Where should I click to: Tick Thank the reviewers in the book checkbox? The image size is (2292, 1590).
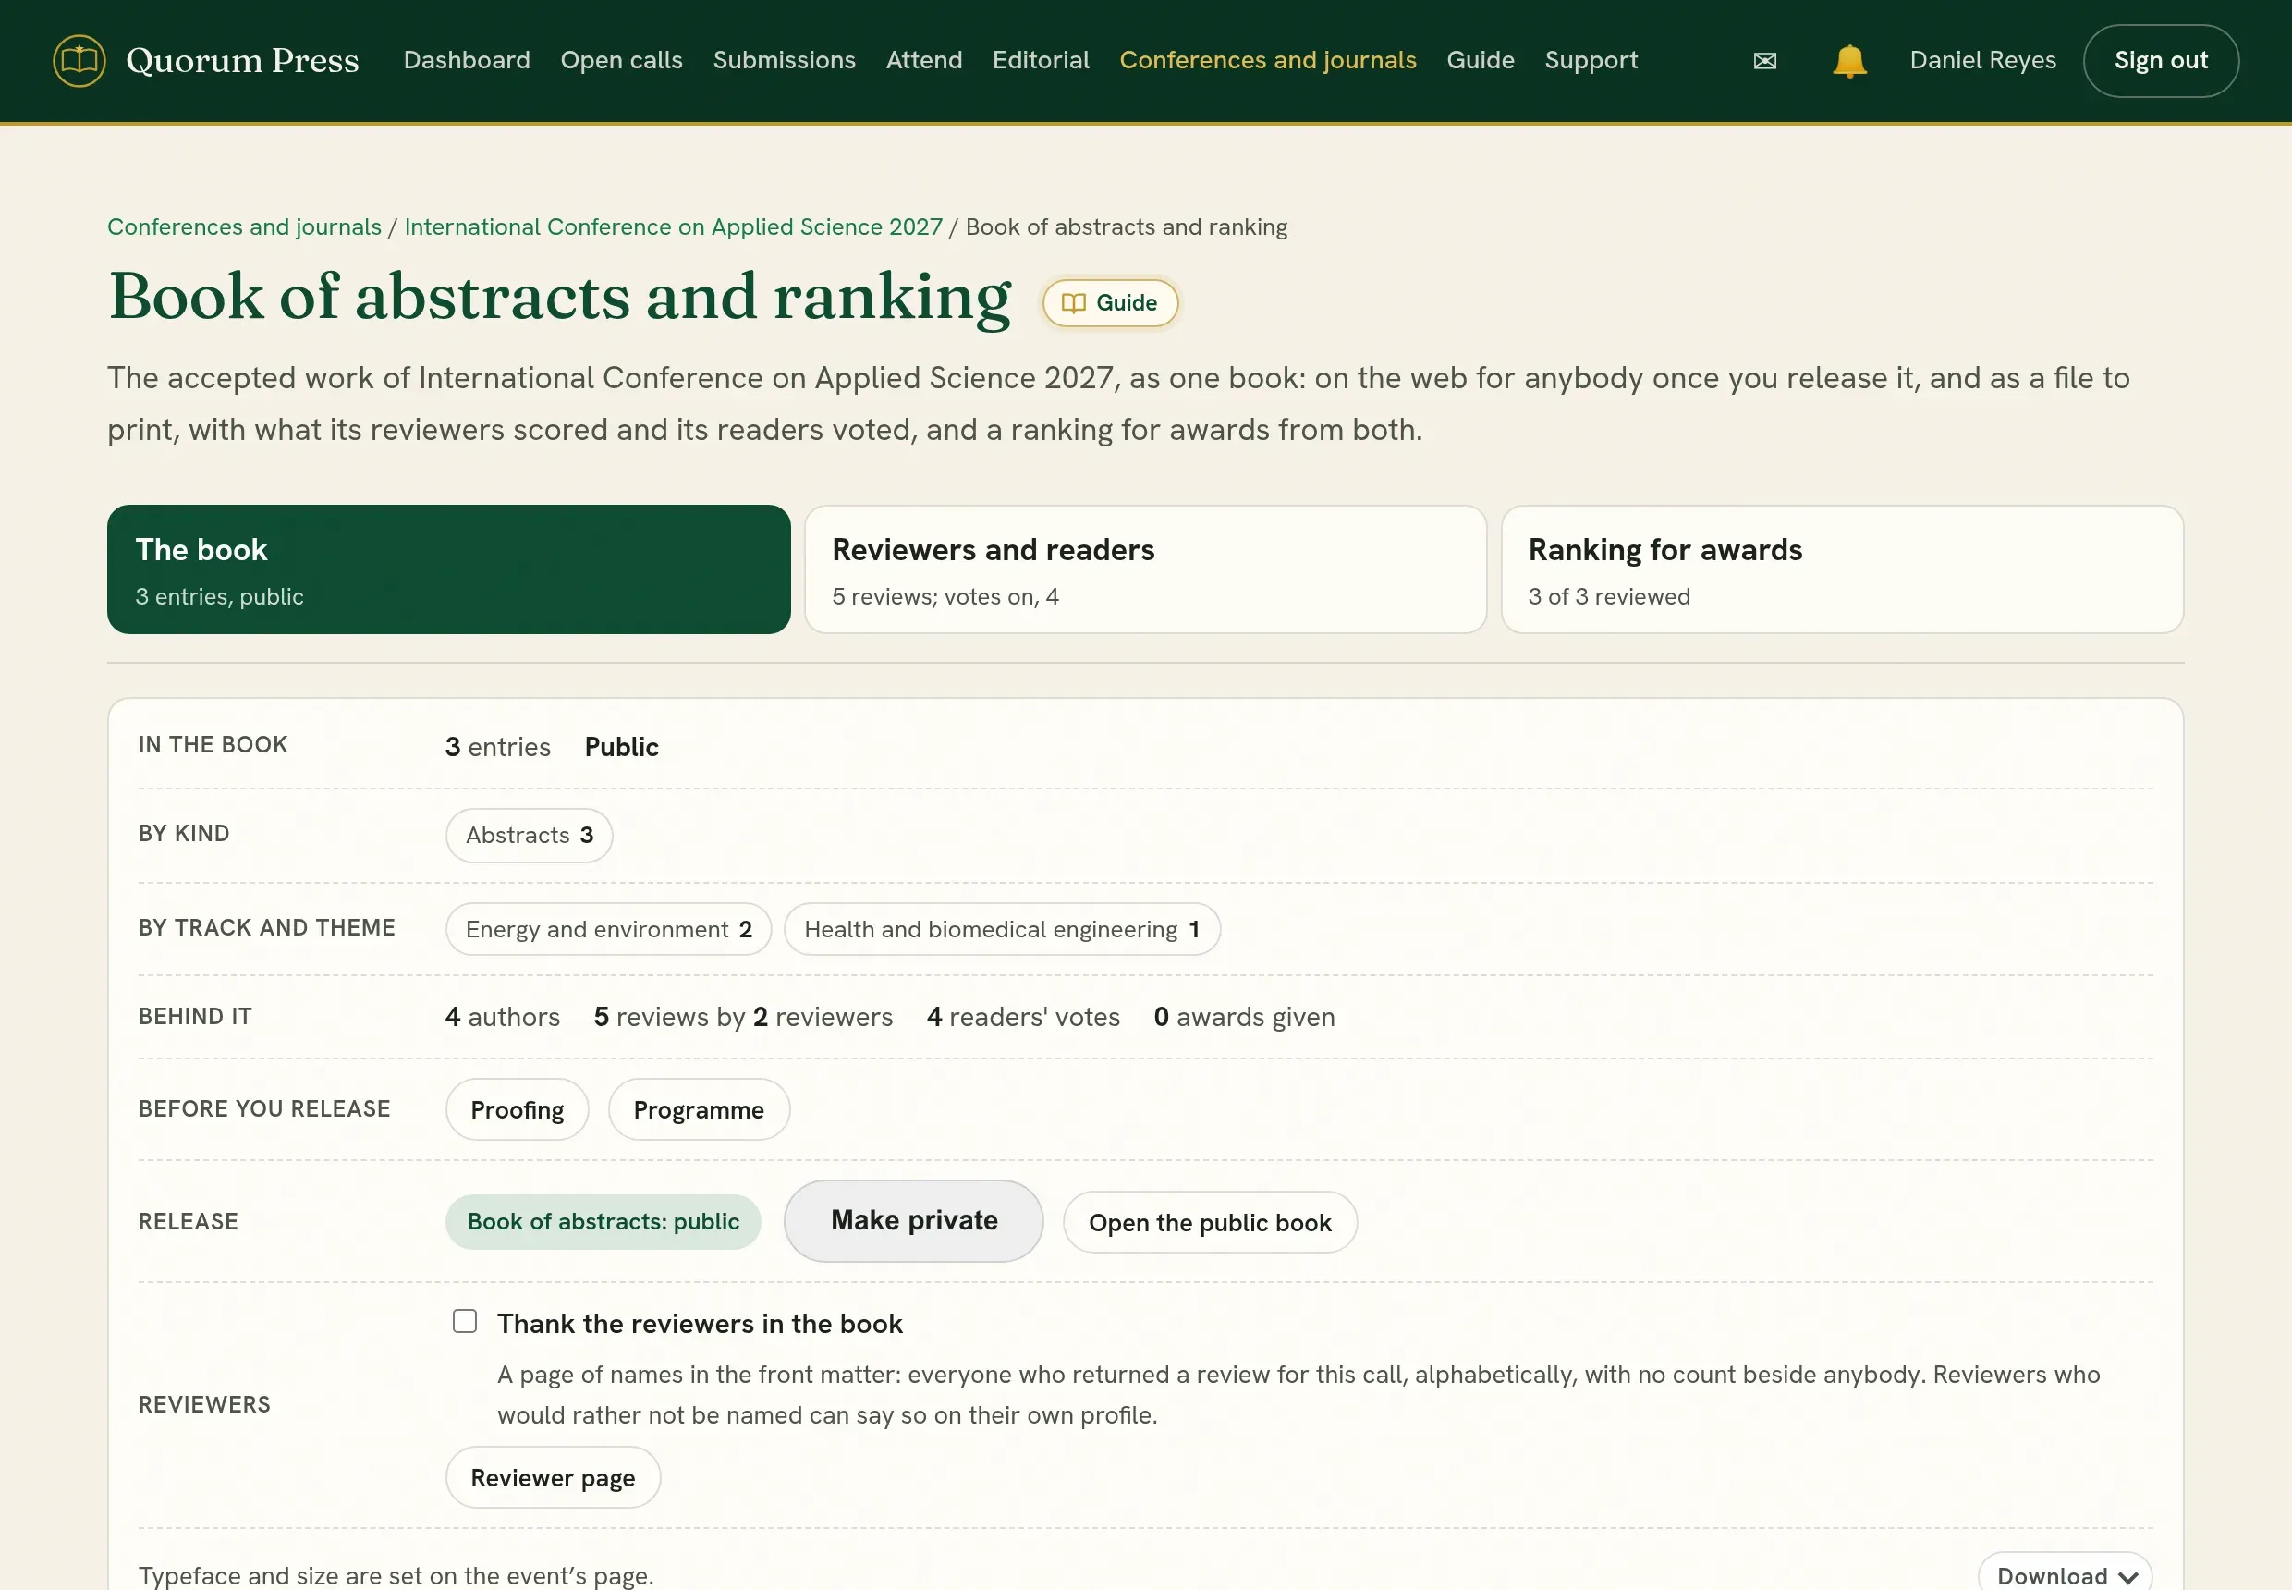coord(464,1321)
